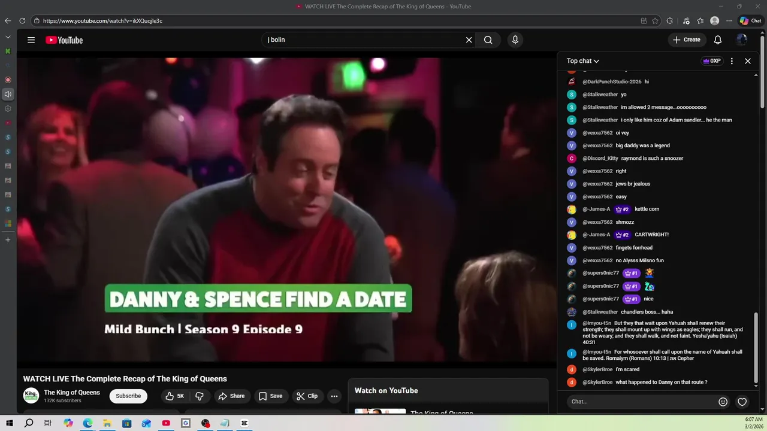767x431 pixels.
Task: Click the 'kettle corn' chat message
Action: tap(647, 210)
